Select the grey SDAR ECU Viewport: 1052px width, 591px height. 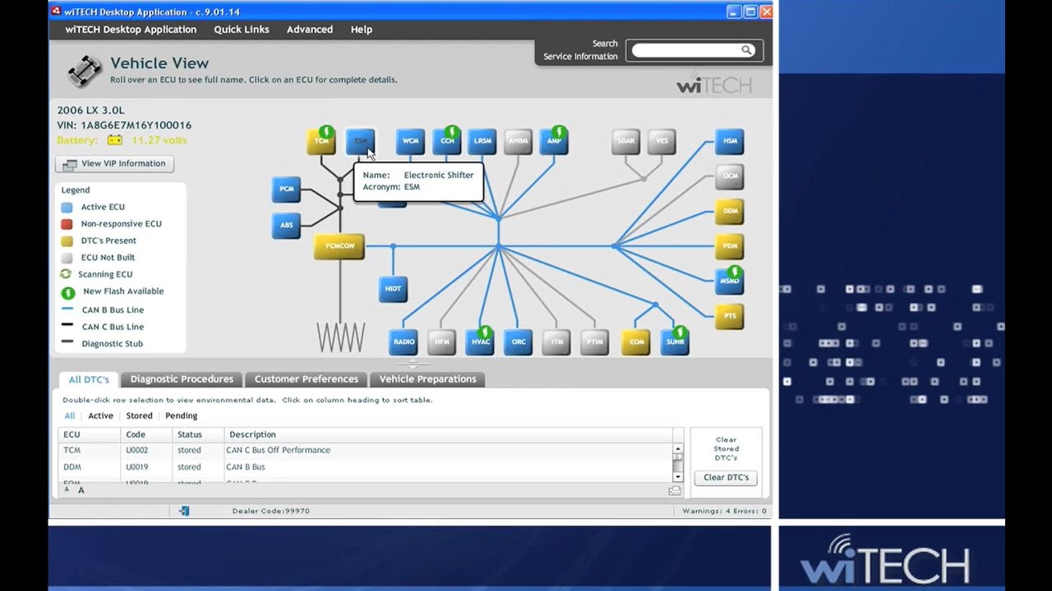pos(626,141)
